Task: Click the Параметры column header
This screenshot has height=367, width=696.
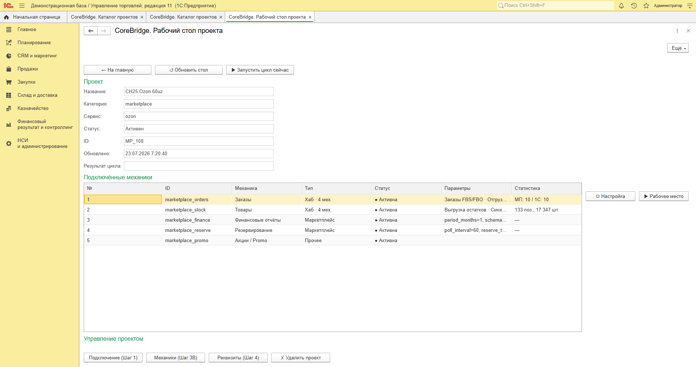Action: [476, 188]
